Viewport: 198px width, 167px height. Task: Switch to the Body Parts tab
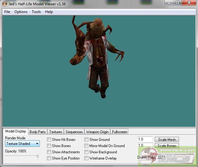(x=37, y=132)
